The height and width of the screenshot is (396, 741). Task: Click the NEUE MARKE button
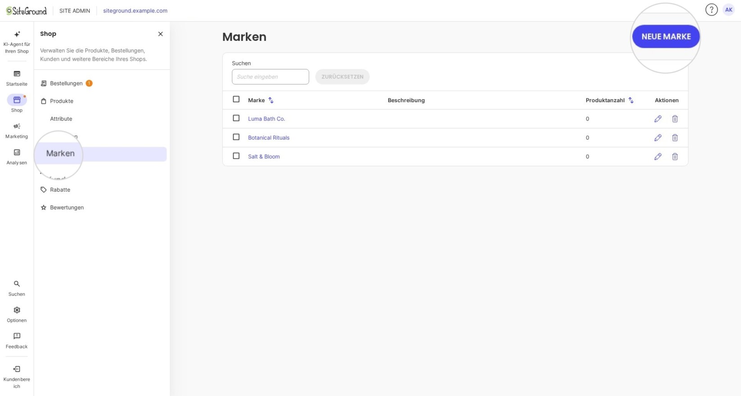click(x=666, y=36)
